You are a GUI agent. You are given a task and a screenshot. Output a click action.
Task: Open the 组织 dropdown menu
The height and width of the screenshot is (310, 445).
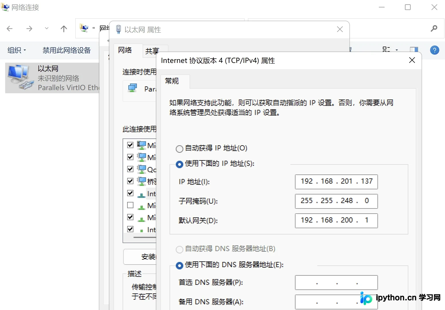pyautogui.click(x=17, y=50)
